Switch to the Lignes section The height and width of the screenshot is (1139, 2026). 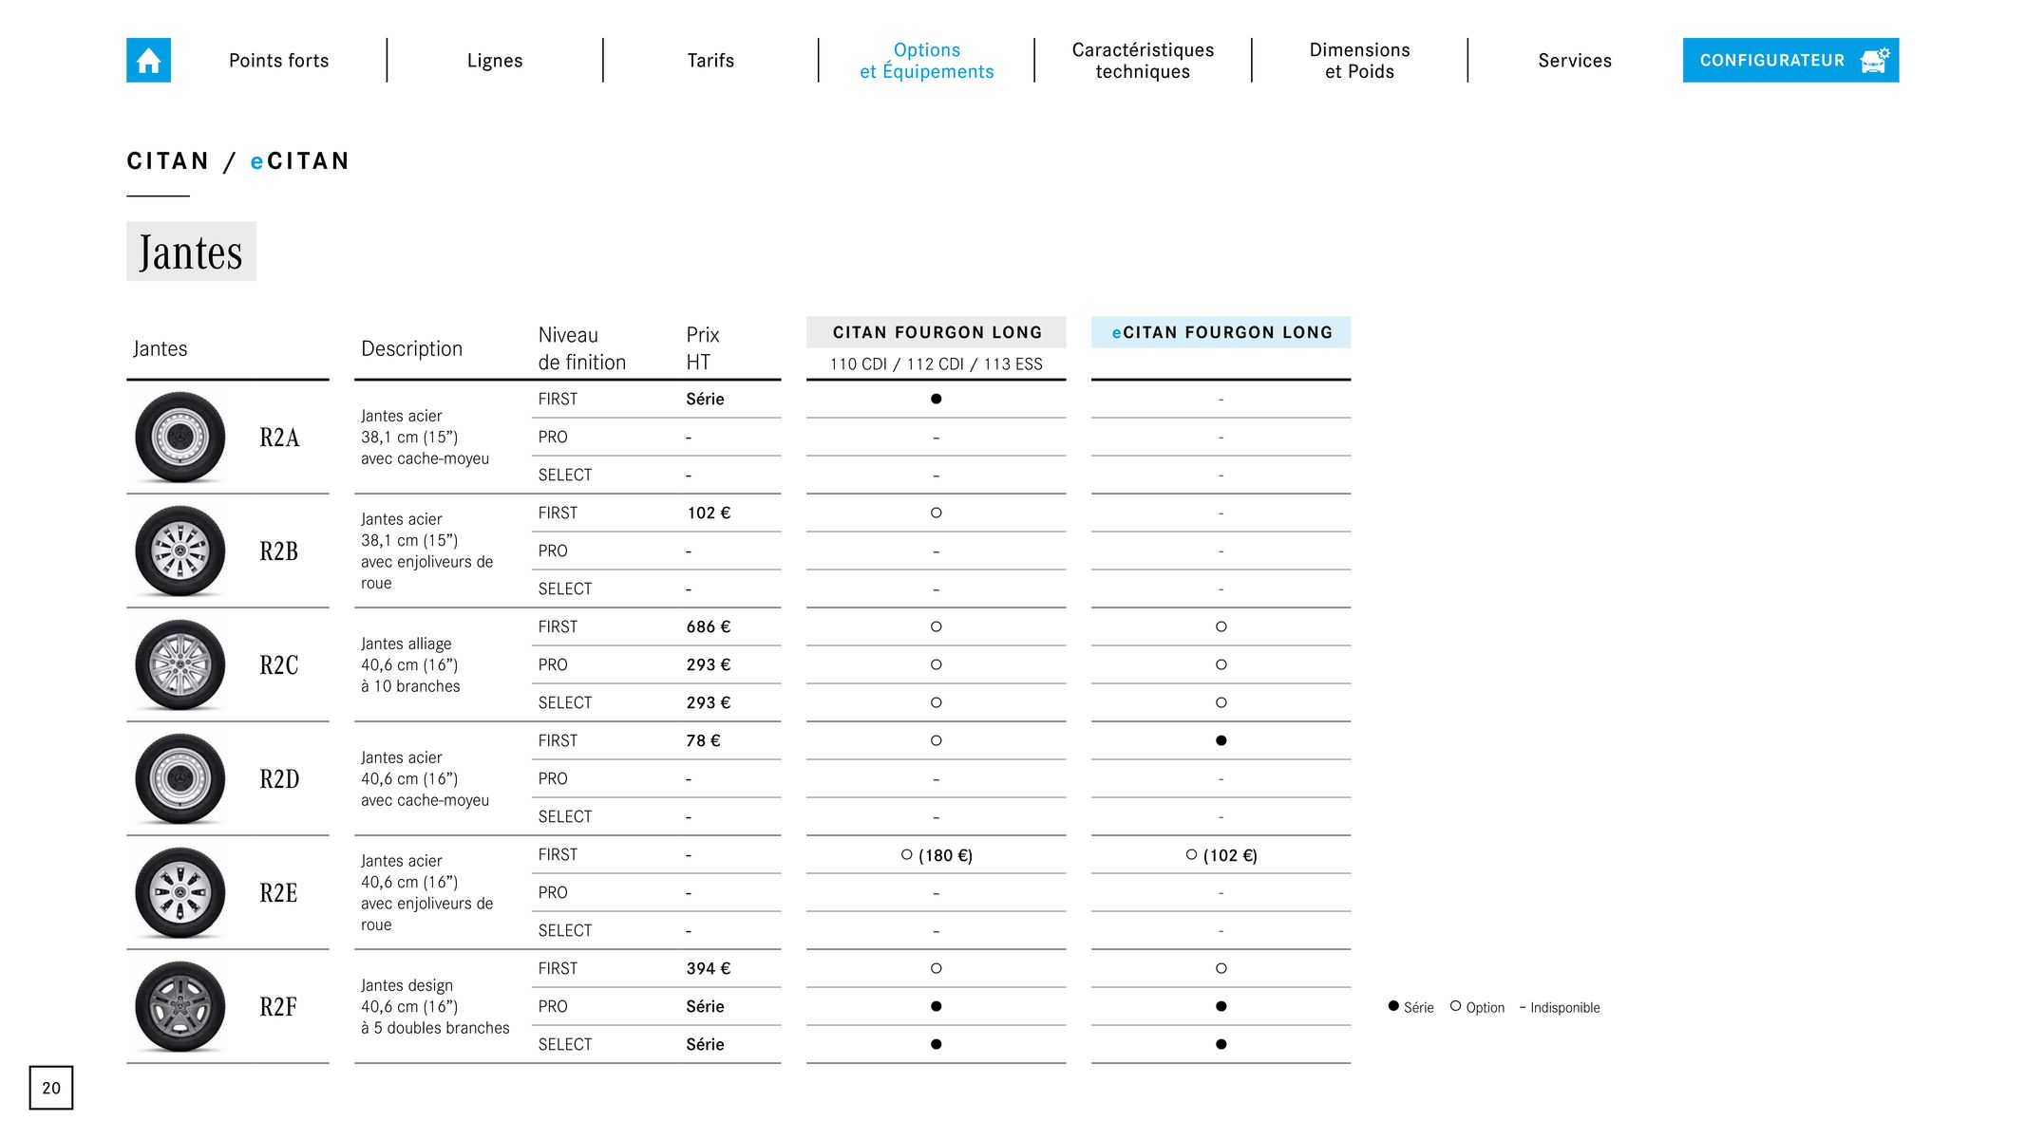495,61
